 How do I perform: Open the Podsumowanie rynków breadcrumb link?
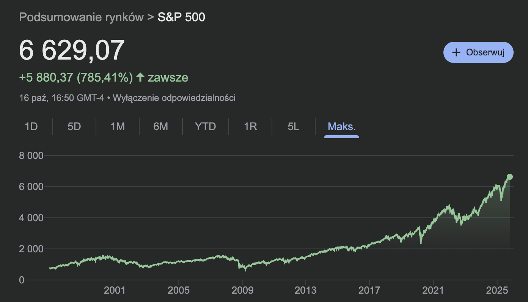[81, 17]
